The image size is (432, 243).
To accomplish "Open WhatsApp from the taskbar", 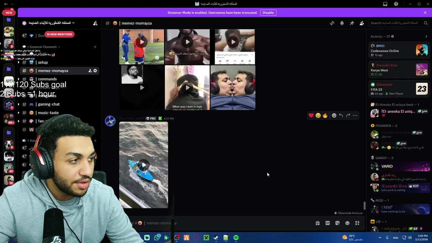I will (x=157, y=238).
